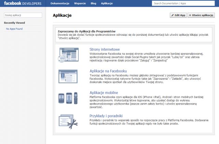Image resolution: width=219 pixels, height=144 pixels.
Task: Click the Zapraszamy do Aplikacji dla Programistów heading
Action: (87, 31)
